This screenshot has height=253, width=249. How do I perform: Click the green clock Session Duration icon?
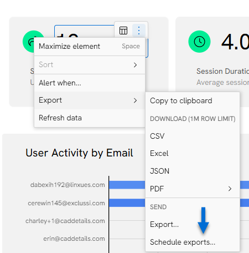[199, 42]
